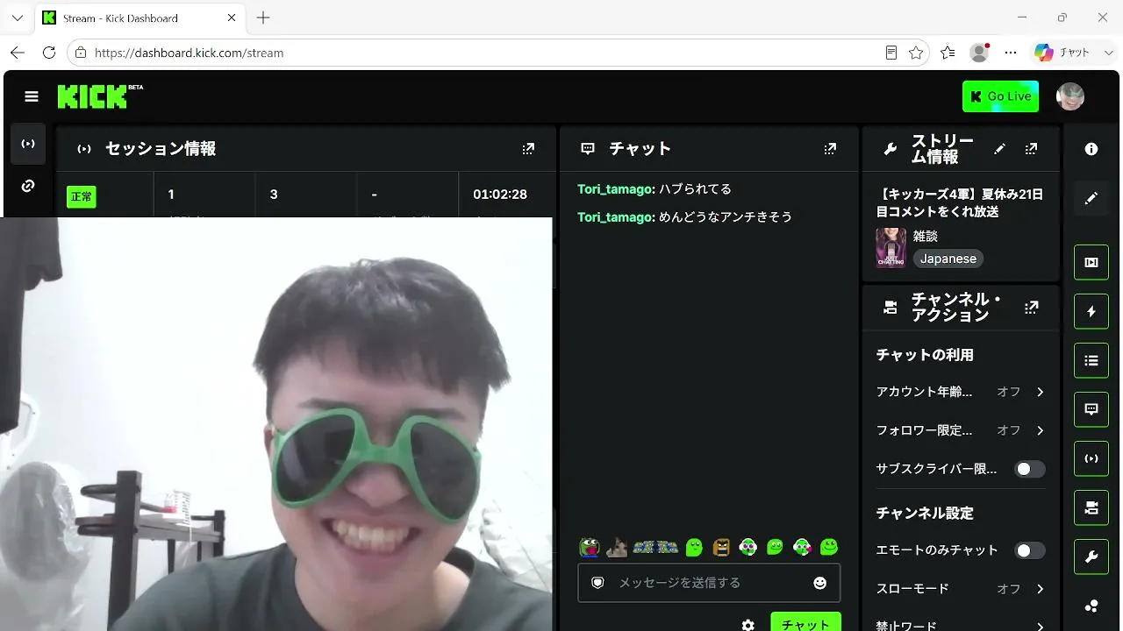Open Tori_tamago's profile from the ハブられてる message

[616, 189]
